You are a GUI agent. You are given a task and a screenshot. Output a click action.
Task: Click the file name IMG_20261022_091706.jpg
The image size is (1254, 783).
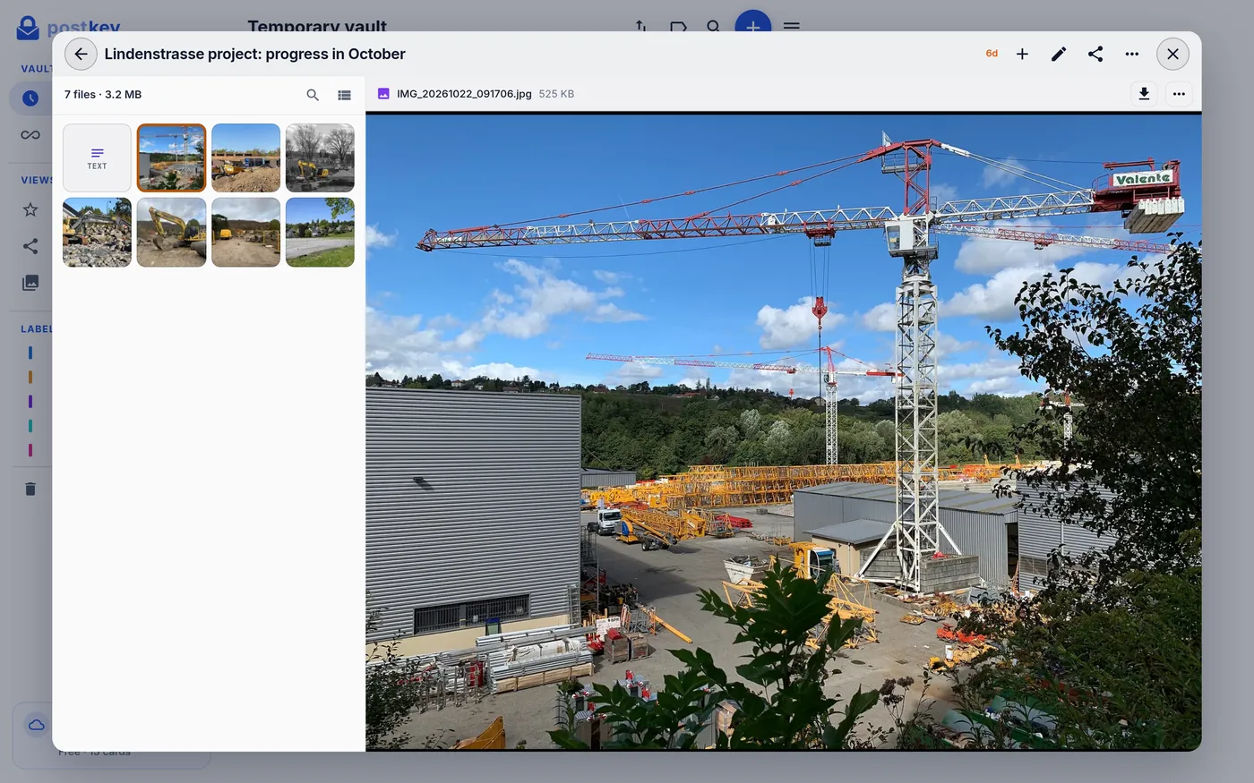click(464, 94)
